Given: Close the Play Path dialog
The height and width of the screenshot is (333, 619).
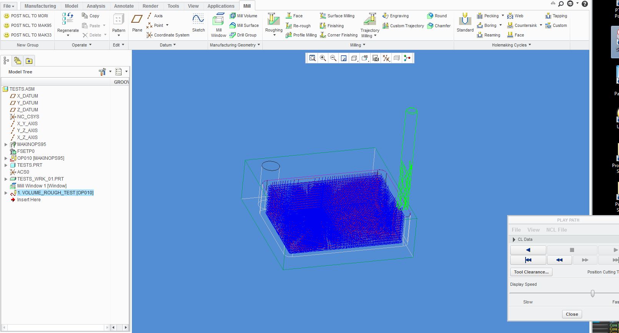Looking at the screenshot, I should pos(572,314).
